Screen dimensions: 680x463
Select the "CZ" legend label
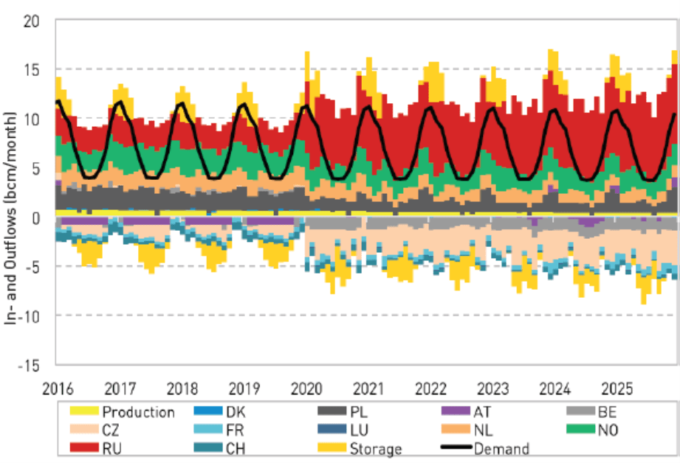point(111,430)
